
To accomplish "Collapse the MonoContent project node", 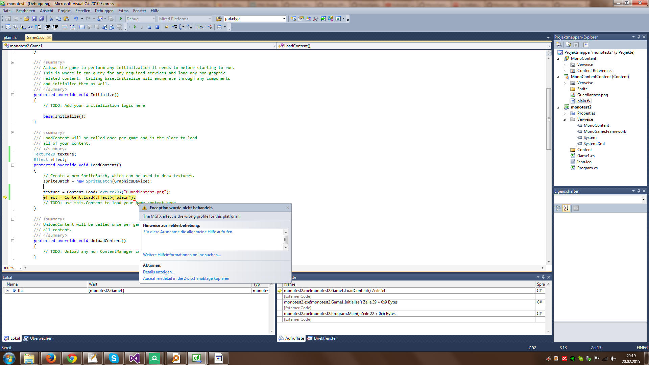I will 558,59.
